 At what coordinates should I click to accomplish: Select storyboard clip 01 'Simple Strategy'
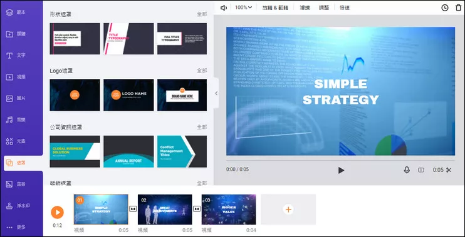coord(101,209)
